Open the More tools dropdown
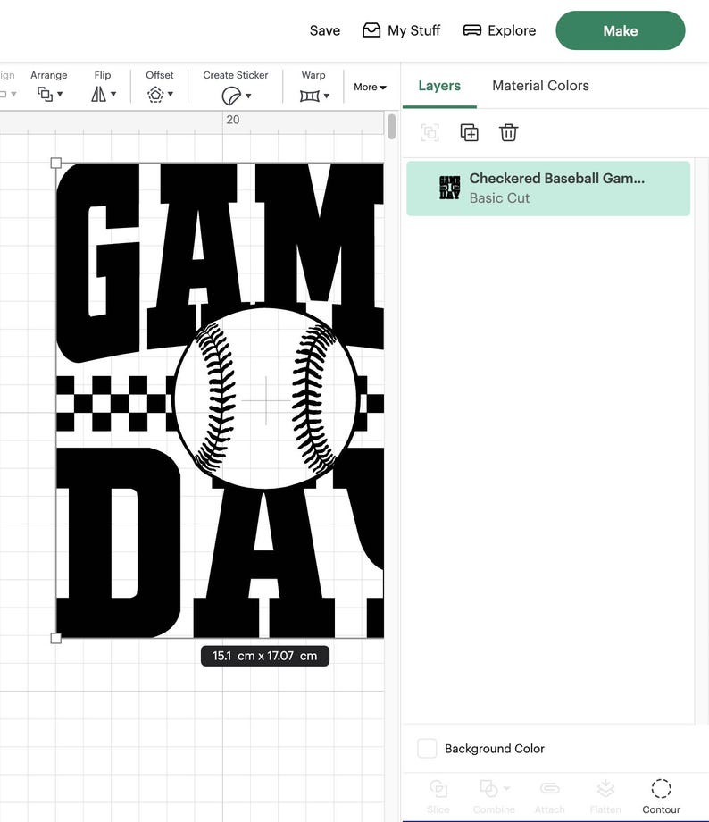 click(370, 87)
